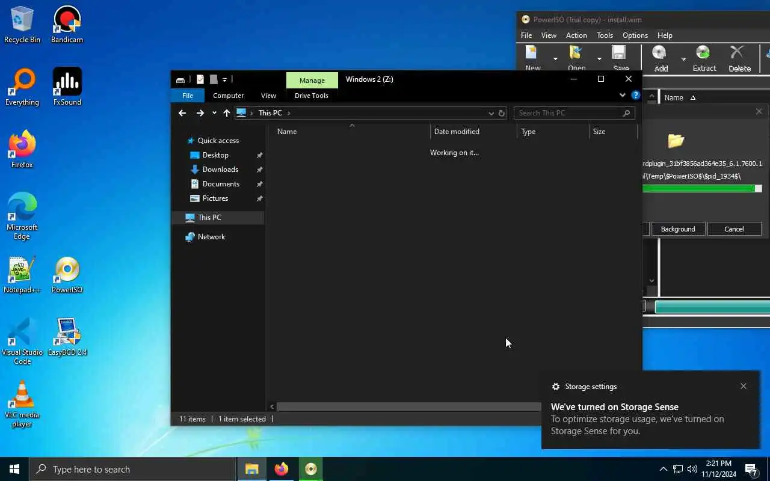The width and height of the screenshot is (770, 481).
Task: Open the Drive Tools tab
Action: (x=312, y=96)
